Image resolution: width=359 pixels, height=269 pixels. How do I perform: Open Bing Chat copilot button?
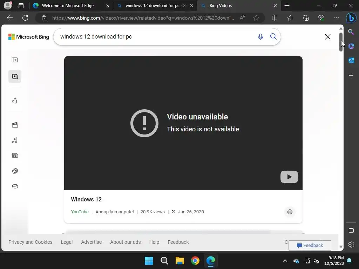point(351,18)
